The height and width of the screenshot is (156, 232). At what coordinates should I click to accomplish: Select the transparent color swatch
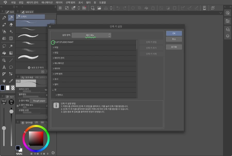pyautogui.click(x=13, y=88)
